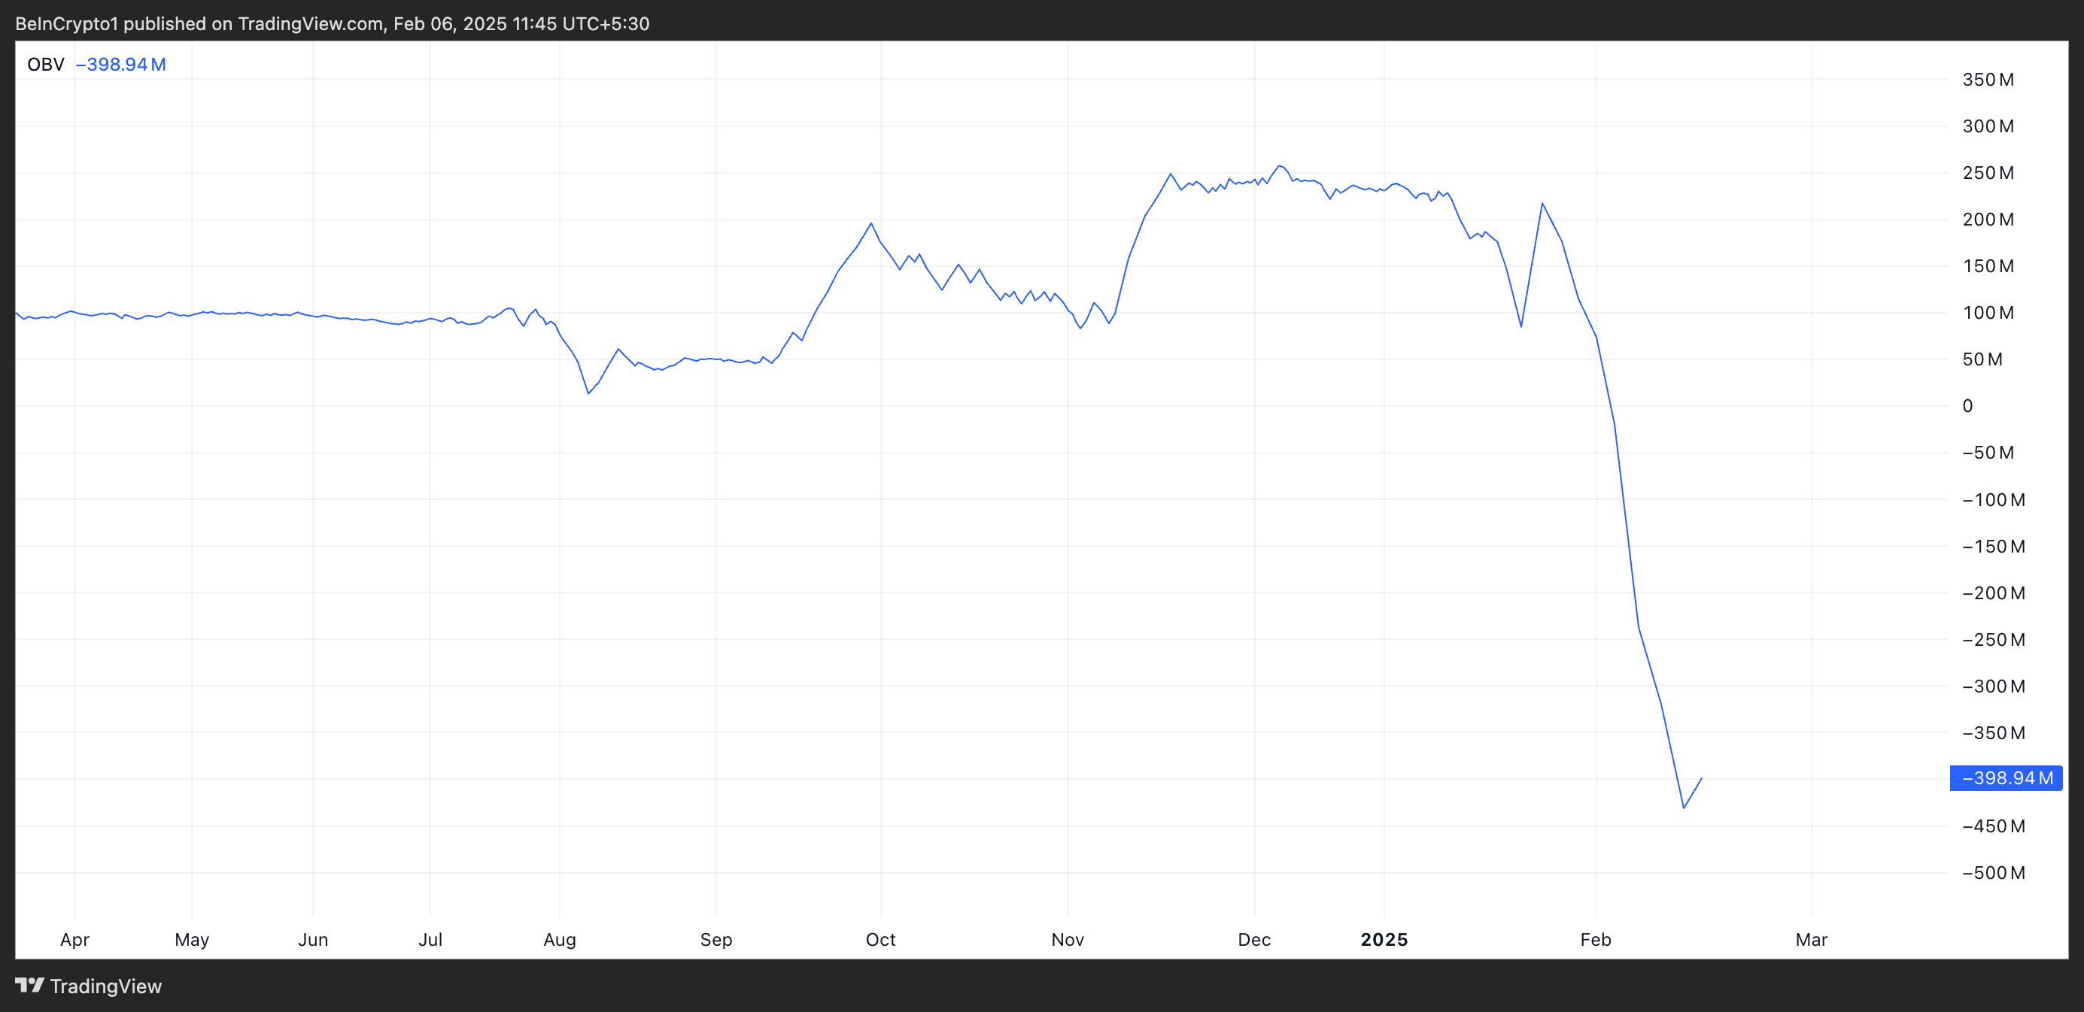Viewport: 2084px width, 1012px height.
Task: Click the 0 level on the price scale
Action: [x=1967, y=406]
